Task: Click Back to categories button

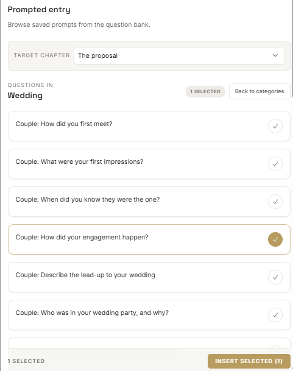Action: click(x=259, y=91)
